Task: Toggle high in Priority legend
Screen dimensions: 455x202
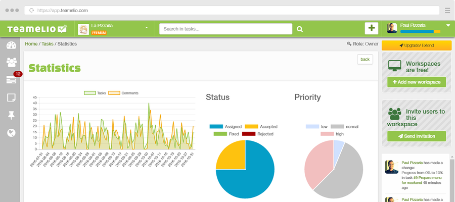Action: [332, 134]
